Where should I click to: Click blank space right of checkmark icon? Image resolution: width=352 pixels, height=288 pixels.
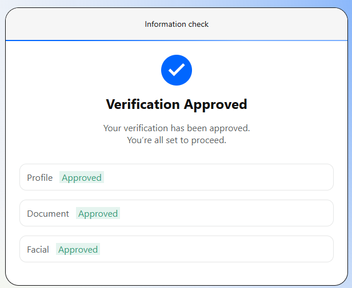257,70
